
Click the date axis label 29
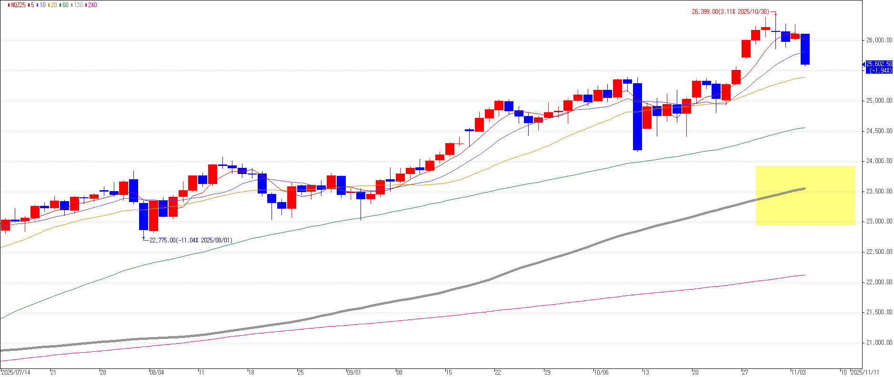click(547, 373)
